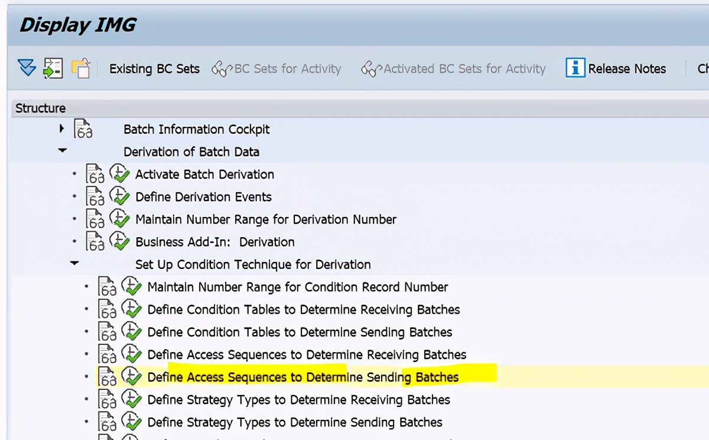The width and height of the screenshot is (709, 440).
Task: Click the Release Notes toolbar item
Action: tap(626, 68)
